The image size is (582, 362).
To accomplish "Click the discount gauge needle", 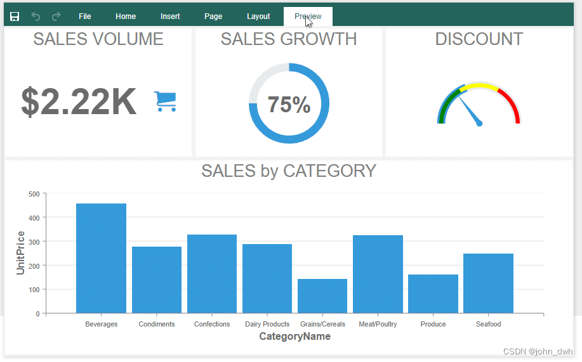I will click(470, 110).
